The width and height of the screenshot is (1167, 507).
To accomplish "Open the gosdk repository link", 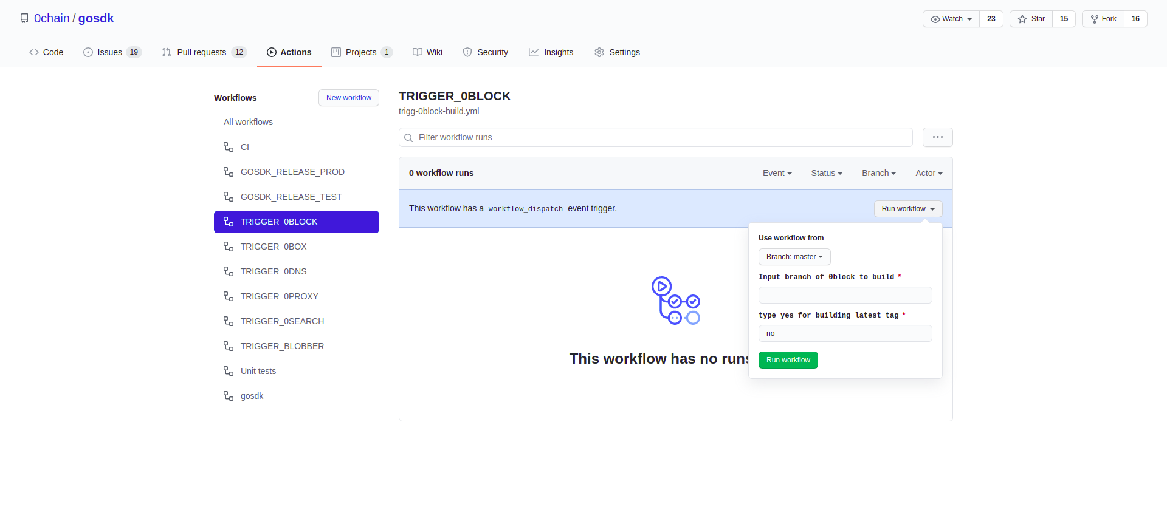I will [x=96, y=18].
